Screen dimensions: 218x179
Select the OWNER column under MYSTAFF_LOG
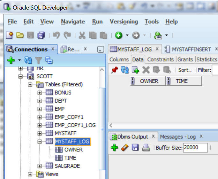pyautogui.click(x=73, y=150)
